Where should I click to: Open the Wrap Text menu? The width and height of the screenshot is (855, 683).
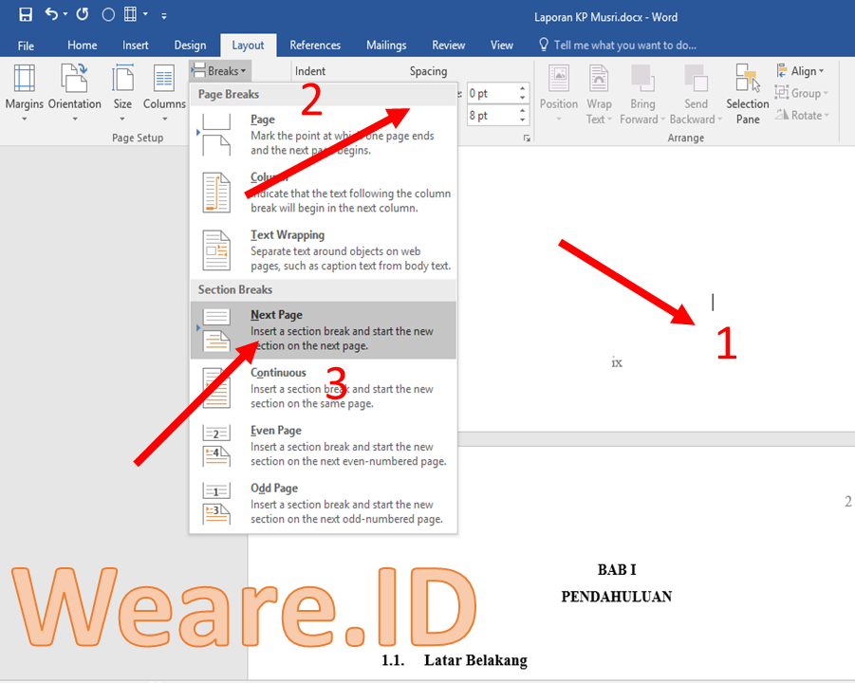point(599,93)
